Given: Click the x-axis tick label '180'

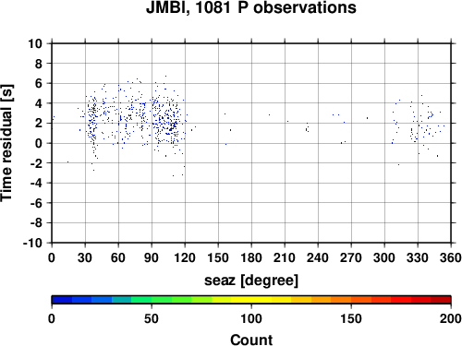Looking at the screenshot, I should (251, 257).
